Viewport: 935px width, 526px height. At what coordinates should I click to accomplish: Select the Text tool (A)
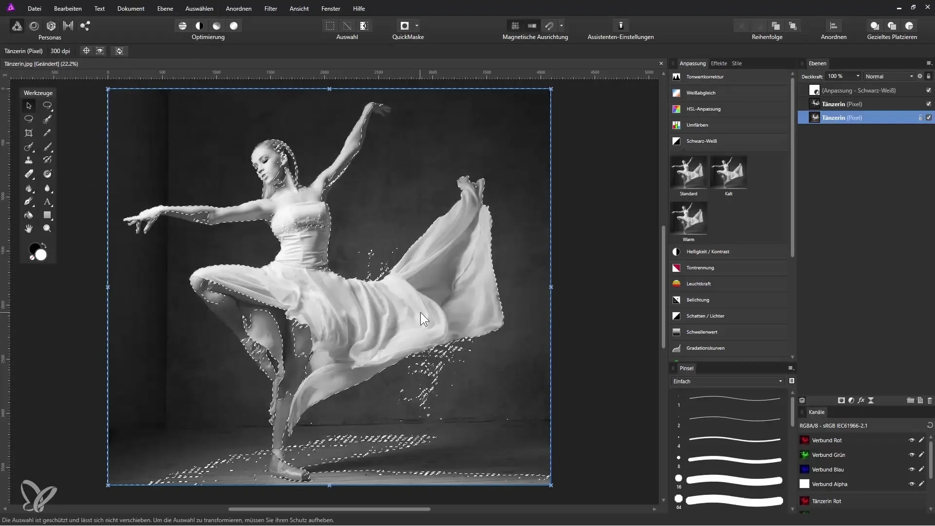pos(47,202)
